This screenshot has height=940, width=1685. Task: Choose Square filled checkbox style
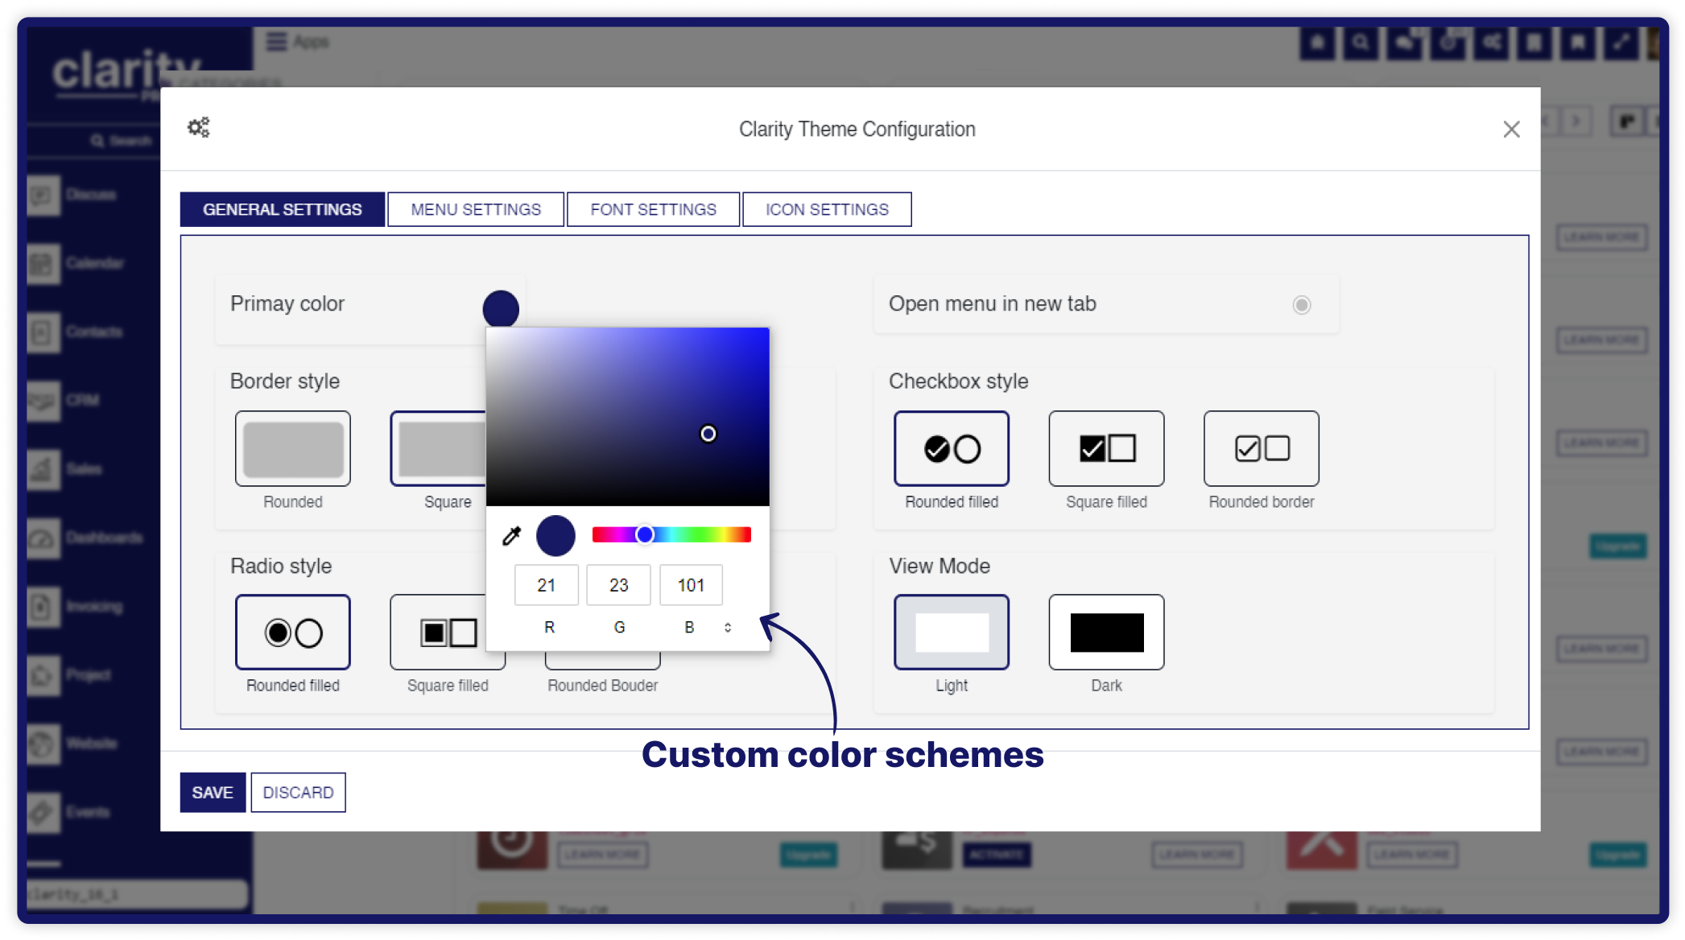click(1106, 448)
